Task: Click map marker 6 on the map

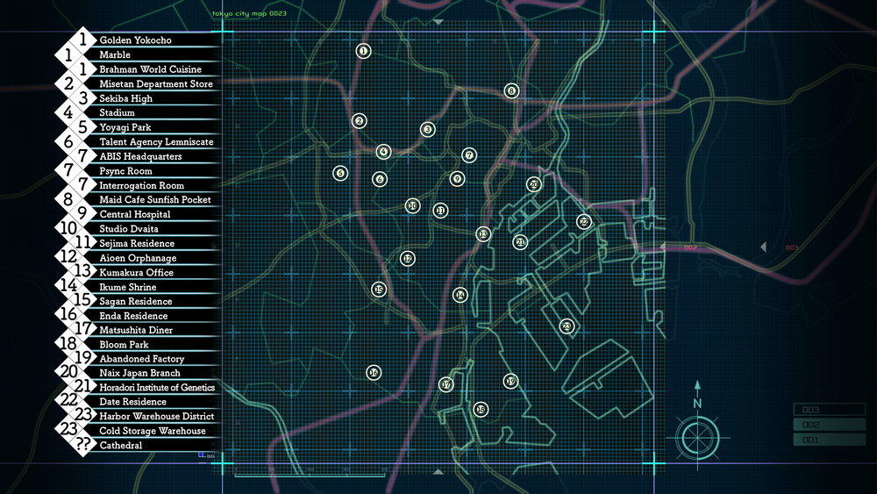Action: click(380, 180)
